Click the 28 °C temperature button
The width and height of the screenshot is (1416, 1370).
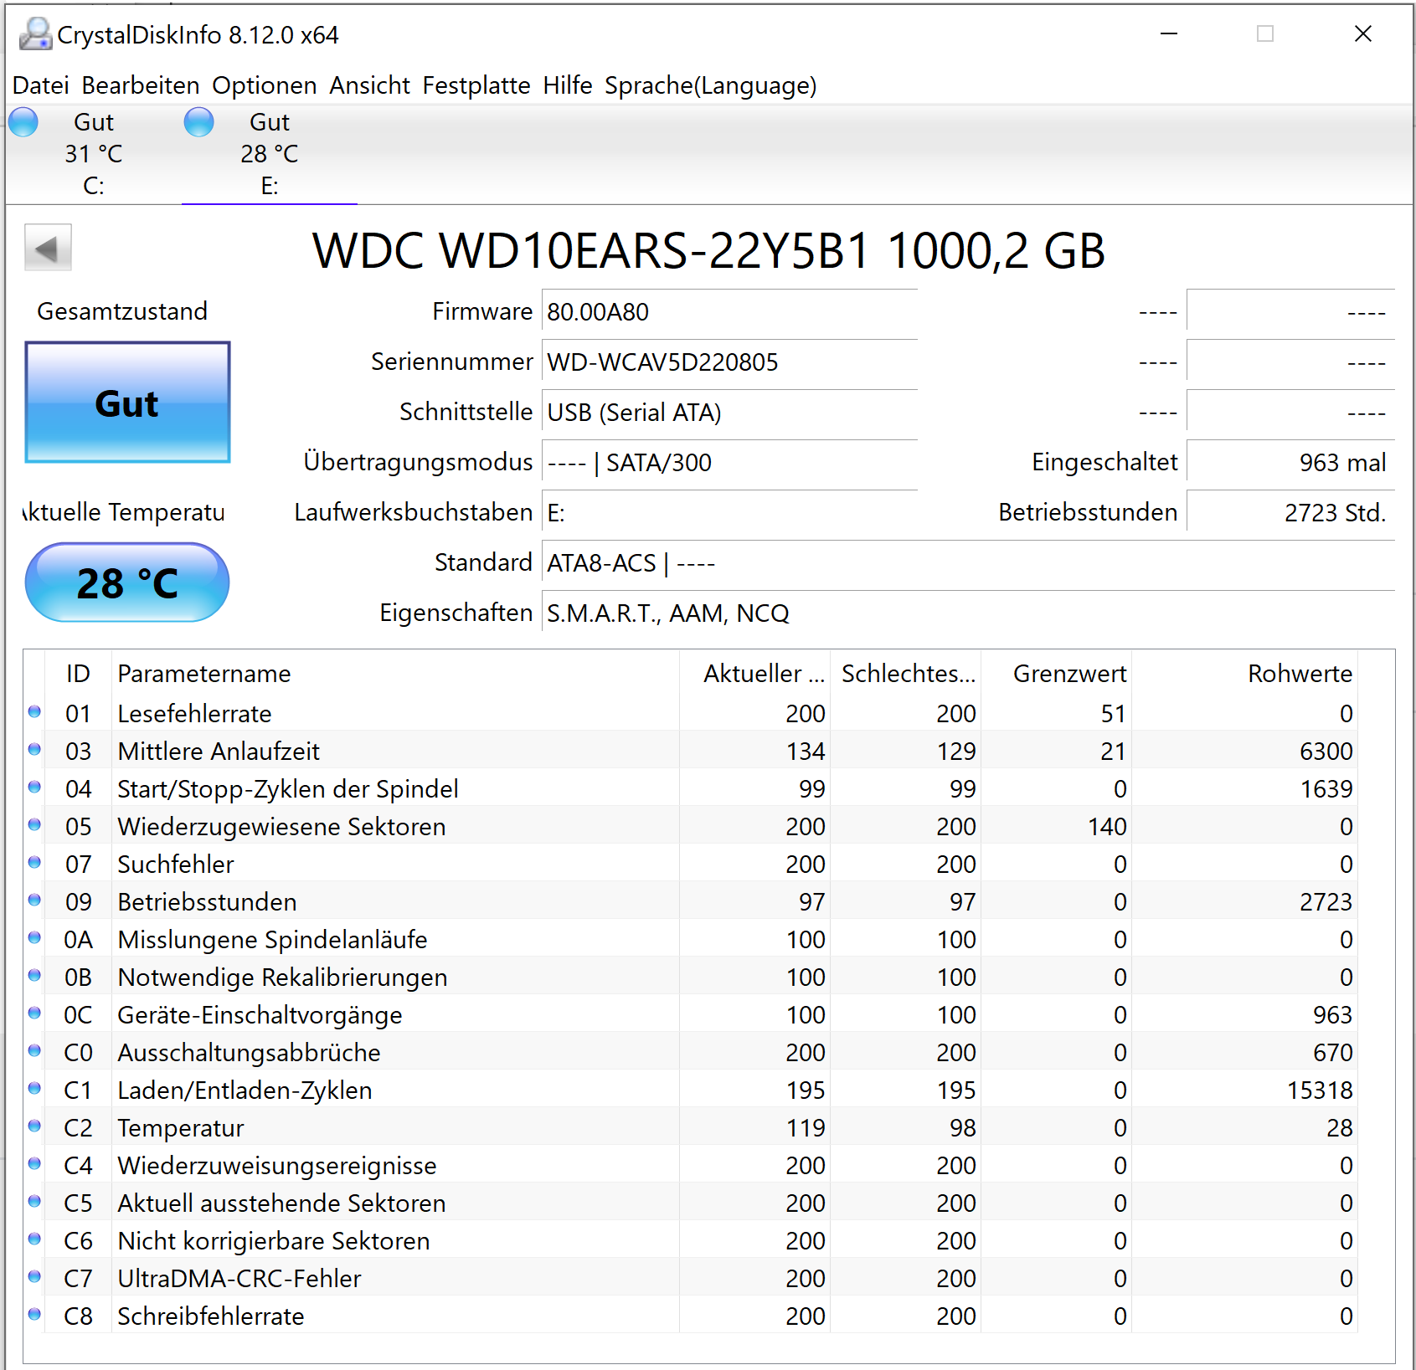point(127,582)
